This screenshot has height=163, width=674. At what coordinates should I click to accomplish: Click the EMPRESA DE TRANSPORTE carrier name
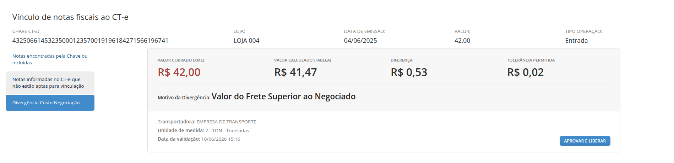coord(226,122)
